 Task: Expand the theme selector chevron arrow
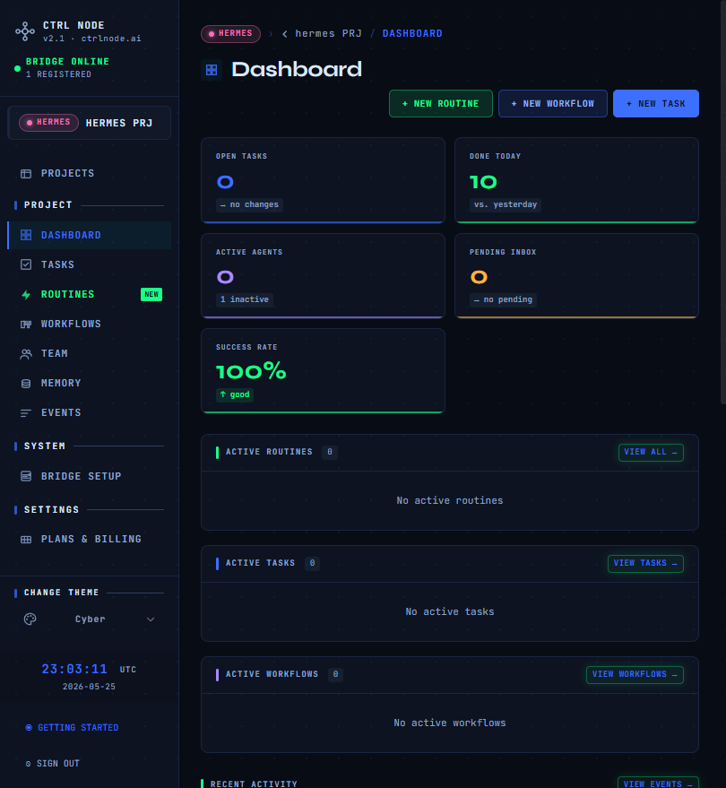pos(151,619)
